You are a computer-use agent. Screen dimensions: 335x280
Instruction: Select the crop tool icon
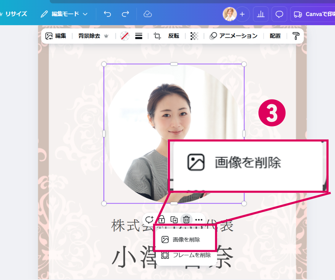pos(157,36)
